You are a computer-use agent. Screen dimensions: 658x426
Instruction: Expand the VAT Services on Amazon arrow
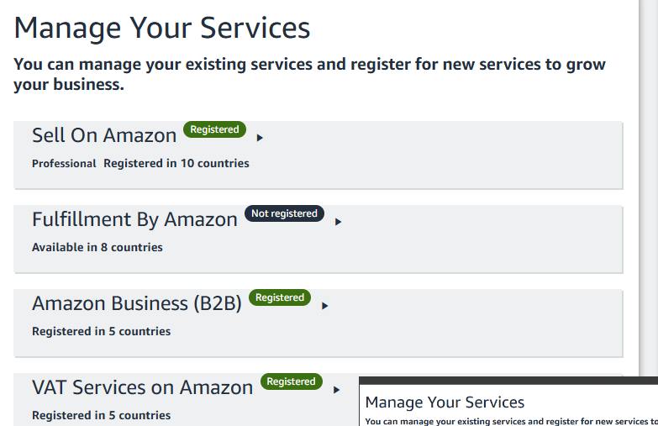pyautogui.click(x=336, y=390)
